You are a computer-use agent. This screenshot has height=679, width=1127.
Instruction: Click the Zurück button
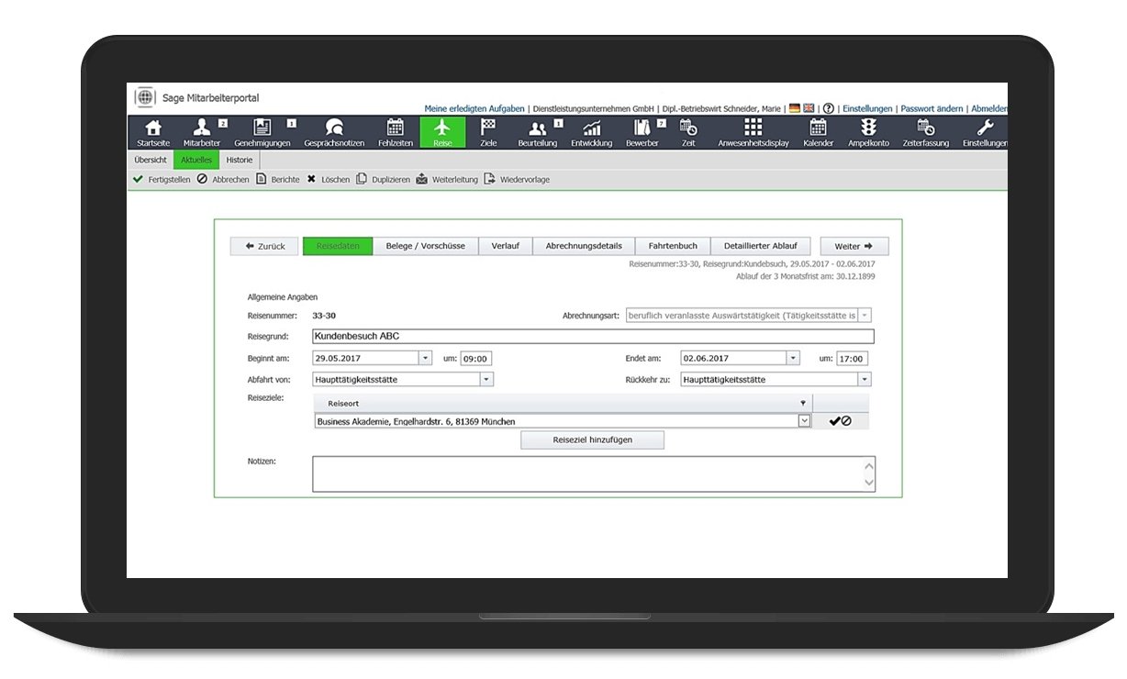[265, 246]
